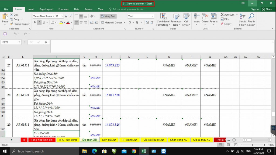Select cell I162 value 14.873.825

[111, 65]
